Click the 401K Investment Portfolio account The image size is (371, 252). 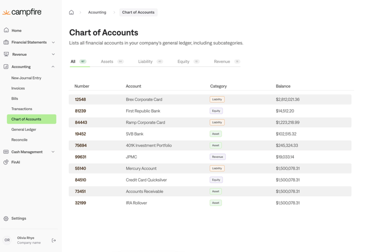click(149, 146)
